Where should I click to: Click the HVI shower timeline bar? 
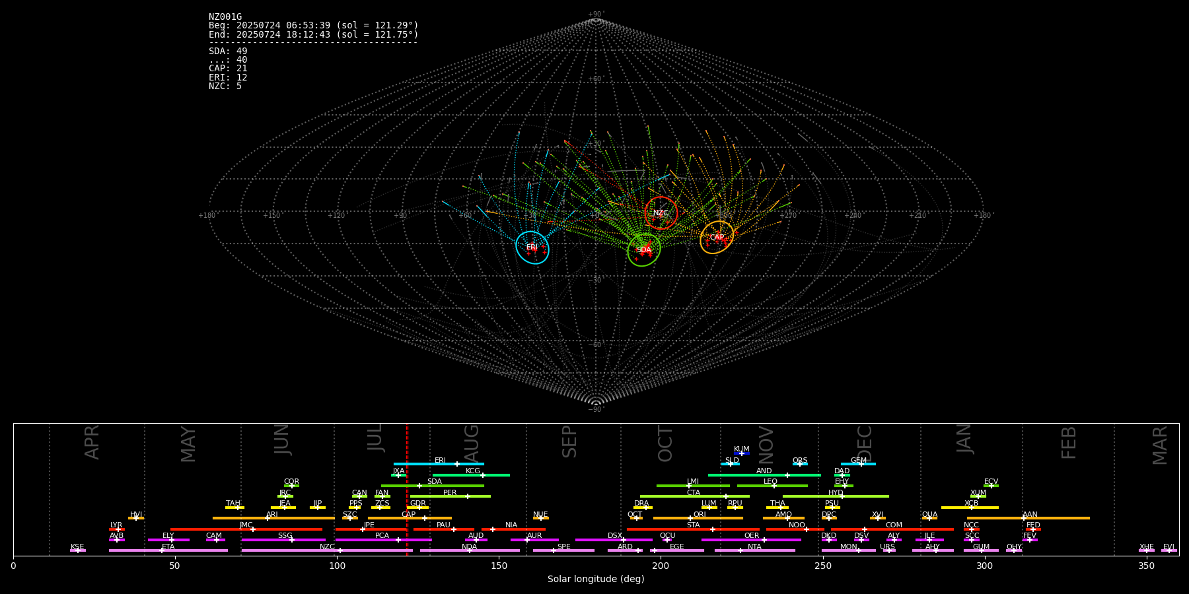(x=136, y=518)
